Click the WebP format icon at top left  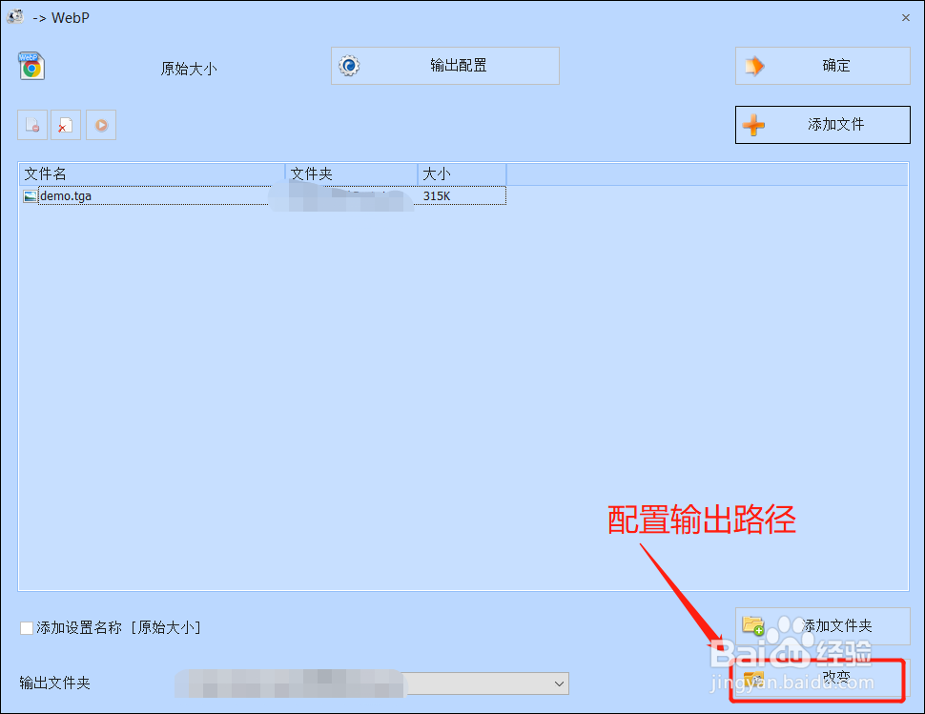point(30,67)
